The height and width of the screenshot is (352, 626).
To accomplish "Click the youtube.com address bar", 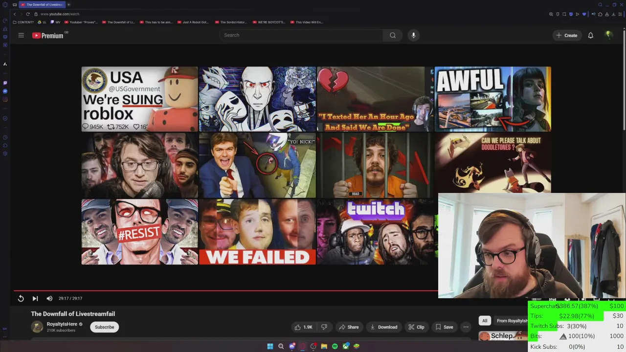I will pos(60,14).
